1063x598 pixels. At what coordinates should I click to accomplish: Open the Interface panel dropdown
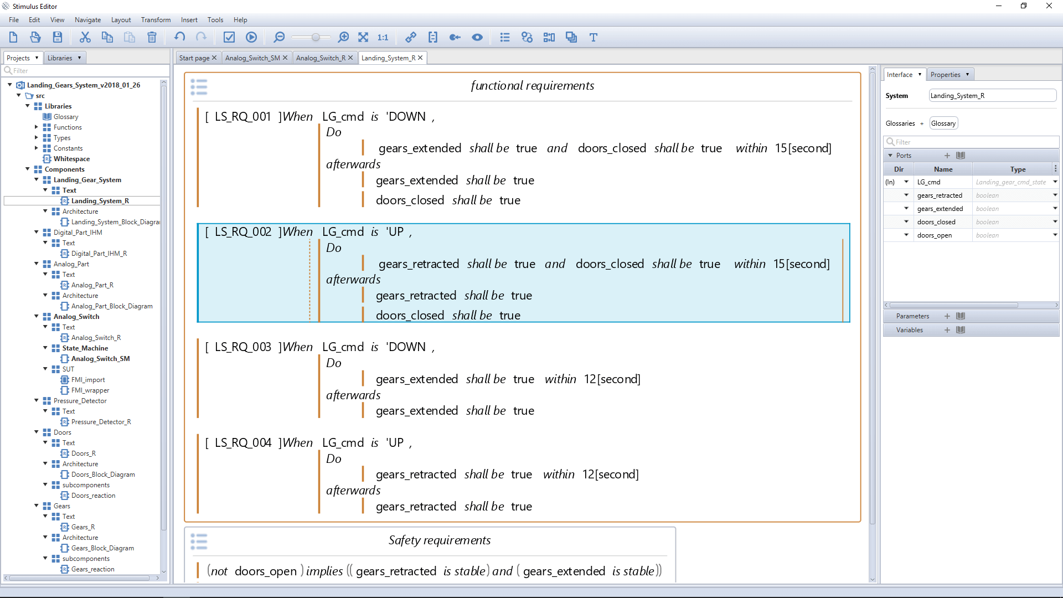click(x=920, y=74)
